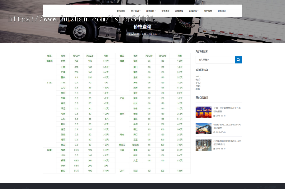Click calendar icon beside the crane article date

click(214, 132)
